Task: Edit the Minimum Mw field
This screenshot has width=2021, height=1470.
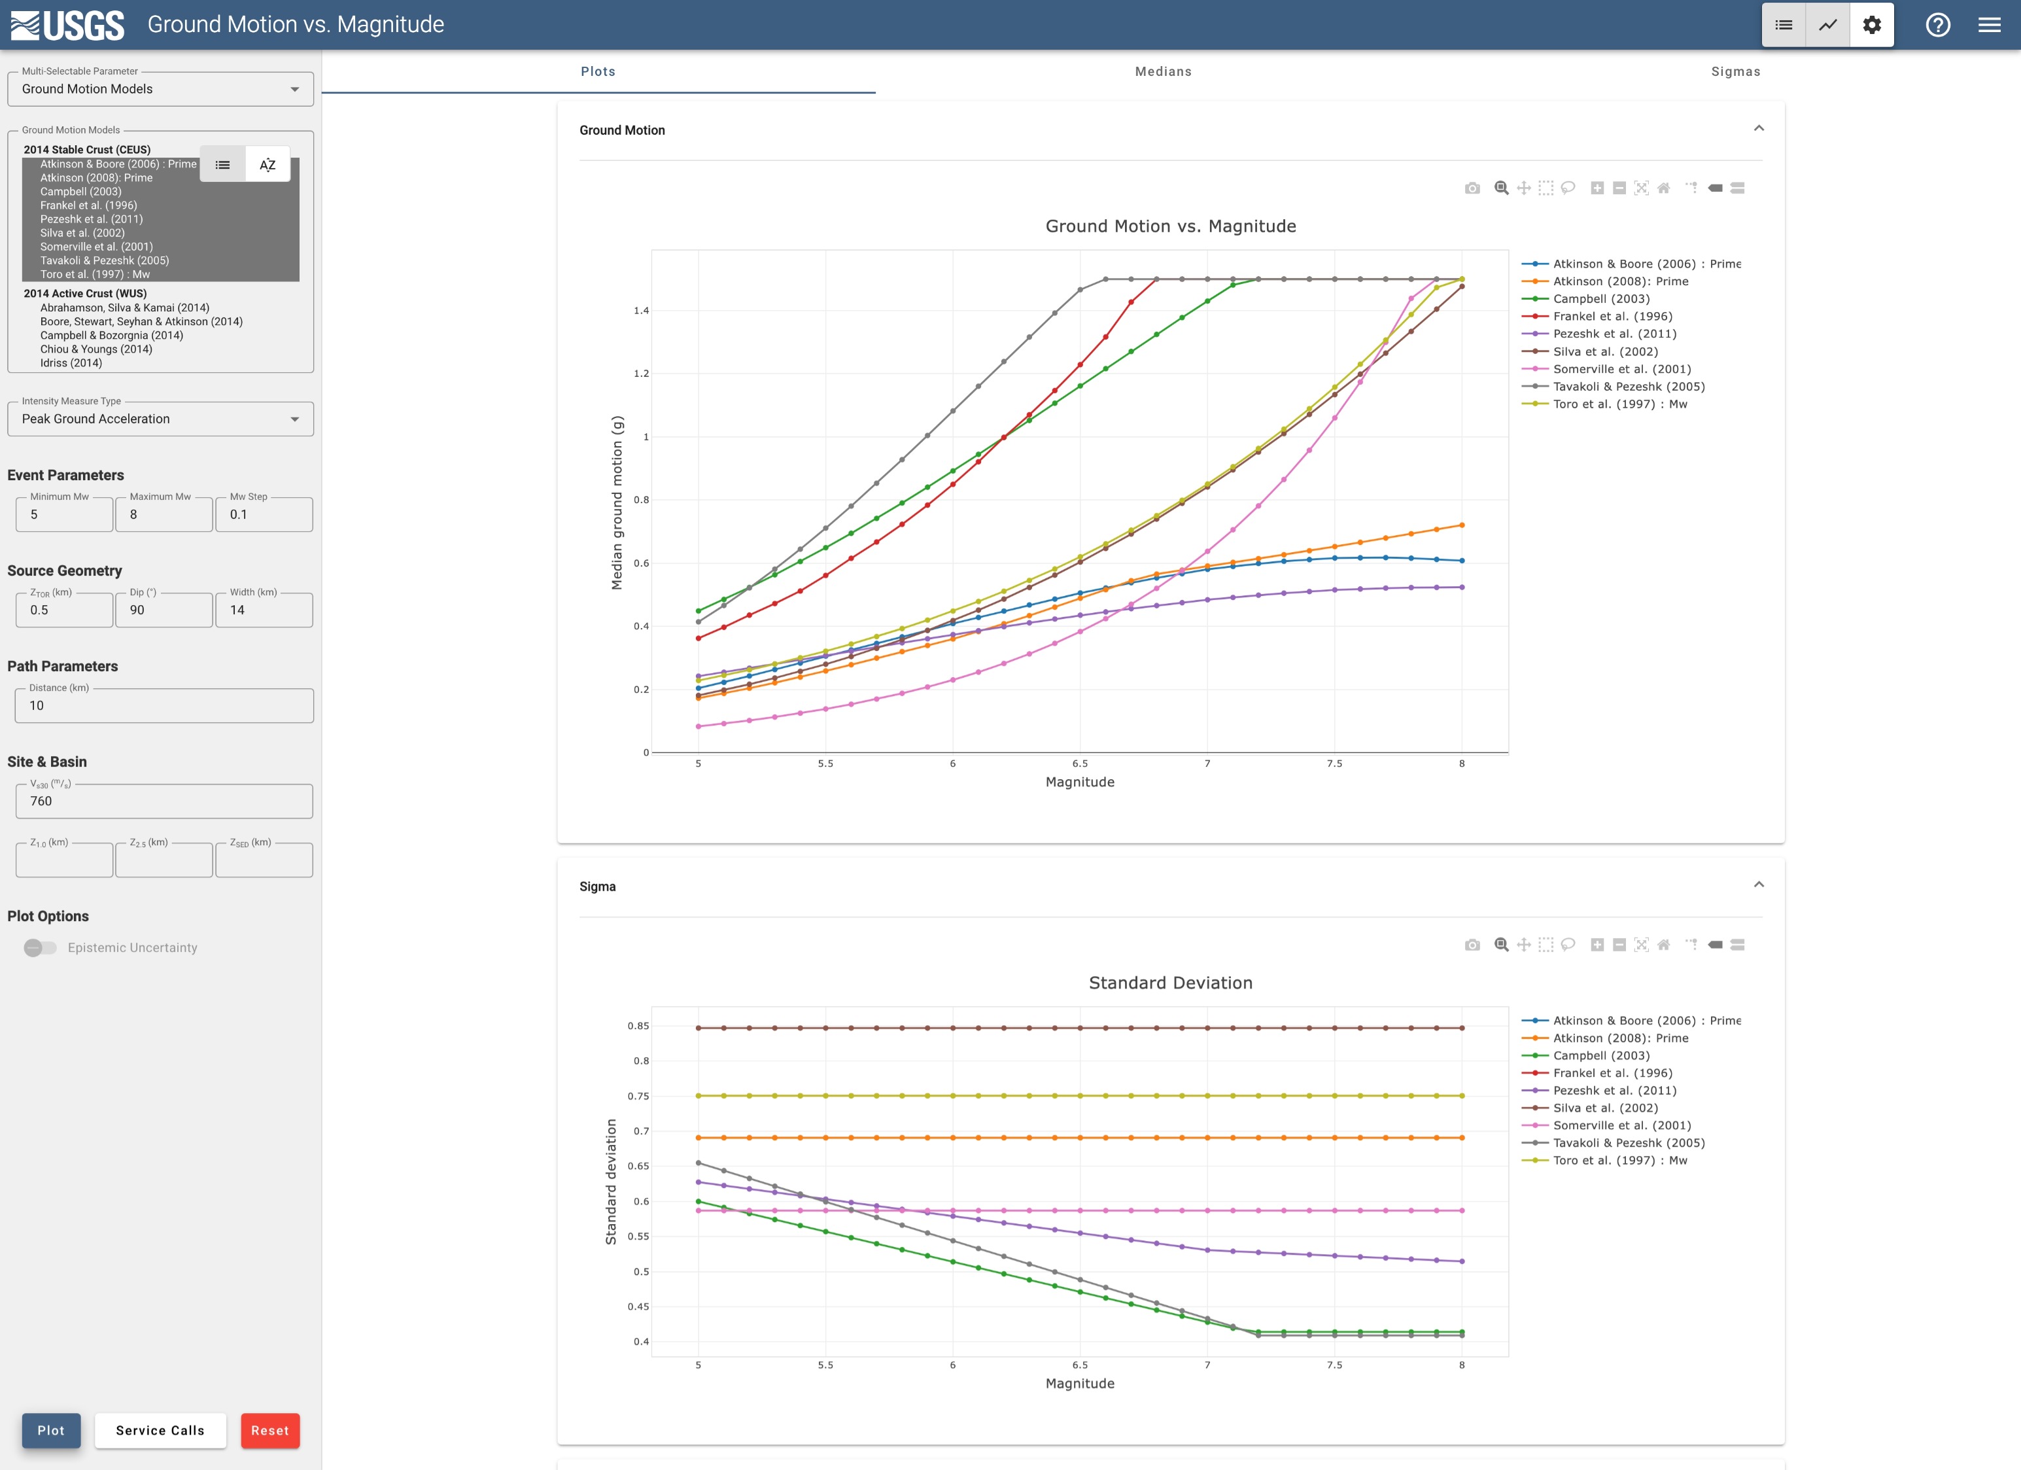Action: click(x=64, y=514)
